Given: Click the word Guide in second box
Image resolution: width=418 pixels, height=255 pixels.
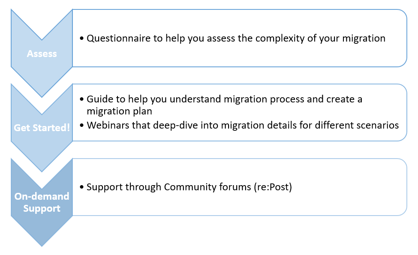Looking at the screenshot, I should (98, 99).
